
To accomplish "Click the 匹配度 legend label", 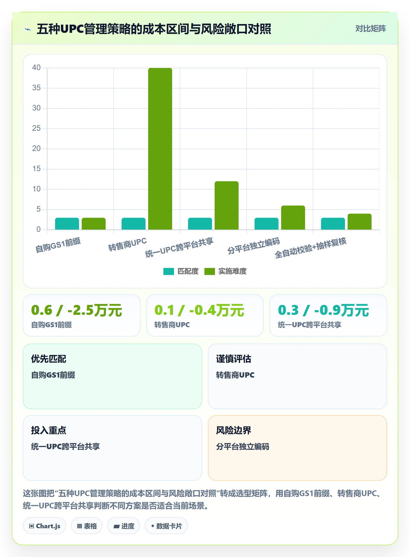I will click(188, 271).
